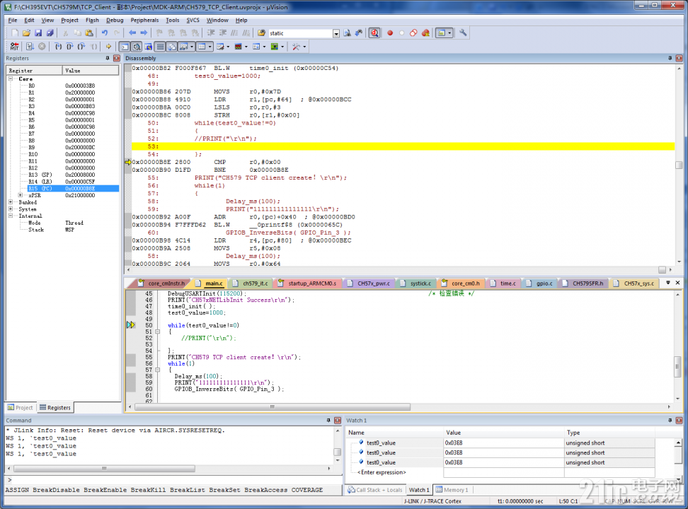Toggle the Disassembly Window icon
The width and height of the screenshot is (688, 509).
137,47
